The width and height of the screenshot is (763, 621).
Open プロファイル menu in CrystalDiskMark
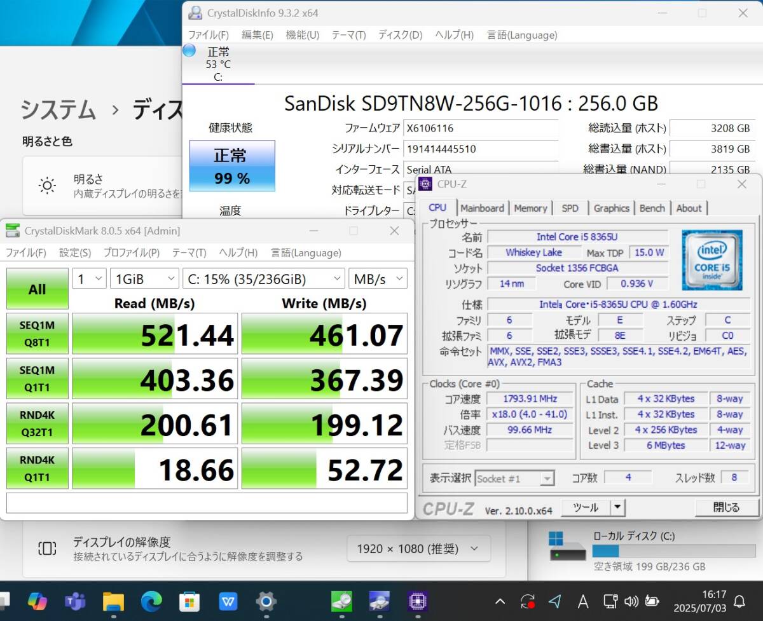click(x=132, y=253)
